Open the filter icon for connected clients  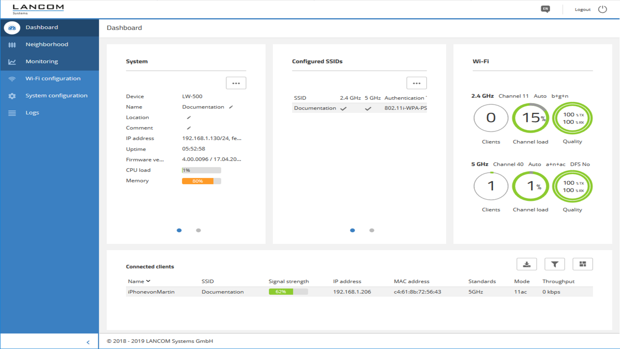(554, 264)
